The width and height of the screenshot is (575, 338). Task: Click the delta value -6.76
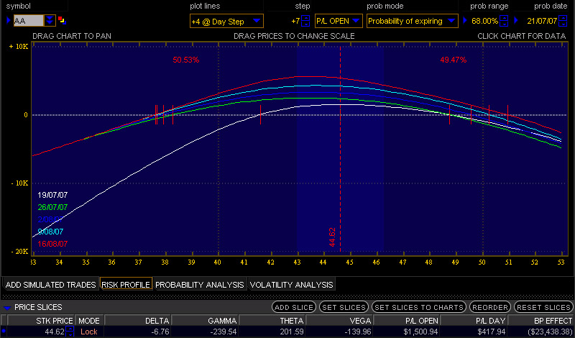(160, 332)
